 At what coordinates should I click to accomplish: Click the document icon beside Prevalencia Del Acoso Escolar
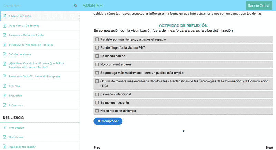point(4,35)
